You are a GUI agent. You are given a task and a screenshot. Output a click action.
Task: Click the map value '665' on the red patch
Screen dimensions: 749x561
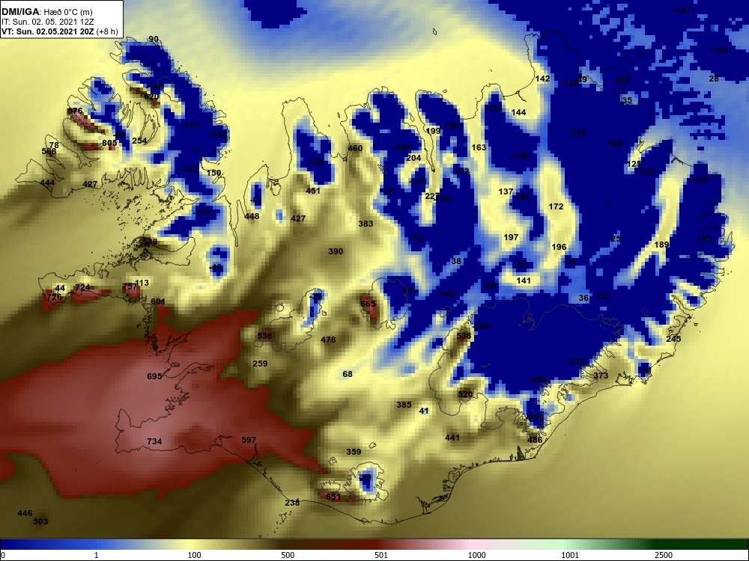tap(368, 304)
